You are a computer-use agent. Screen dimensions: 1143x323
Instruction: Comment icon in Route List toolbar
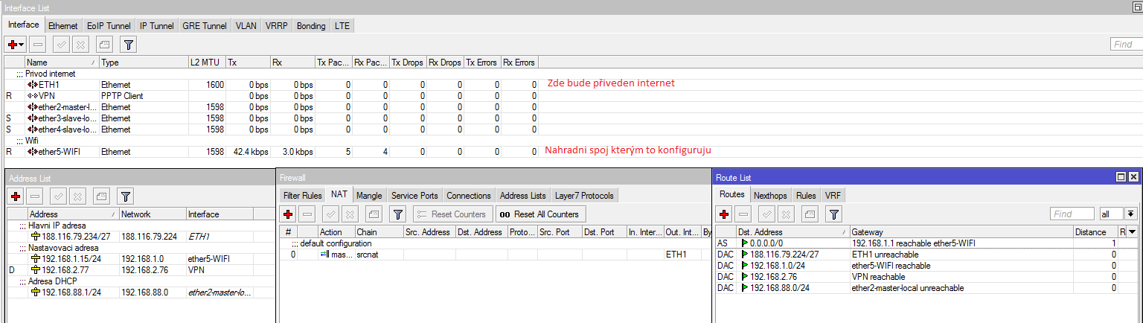click(x=809, y=214)
